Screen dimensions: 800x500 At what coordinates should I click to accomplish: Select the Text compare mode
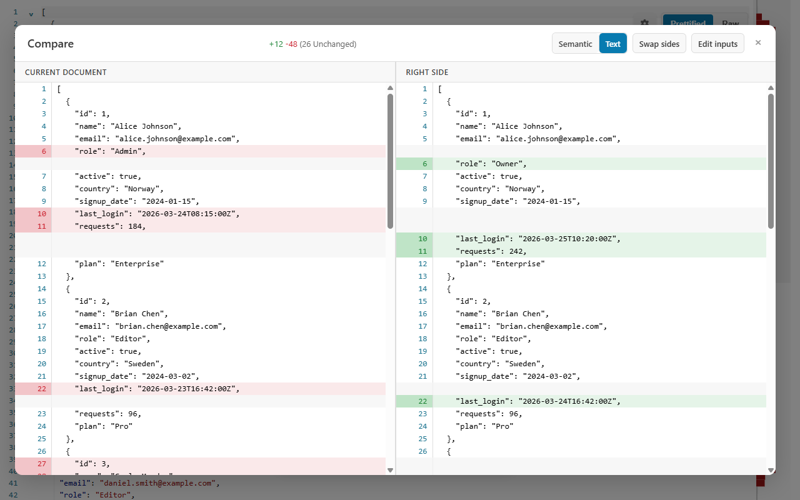coord(613,44)
